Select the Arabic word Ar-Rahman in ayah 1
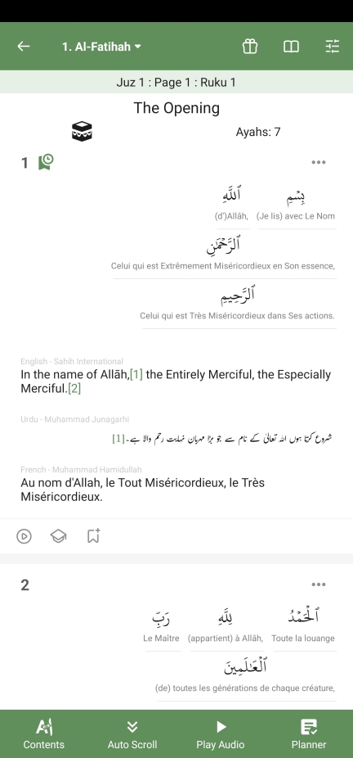 coord(223,246)
